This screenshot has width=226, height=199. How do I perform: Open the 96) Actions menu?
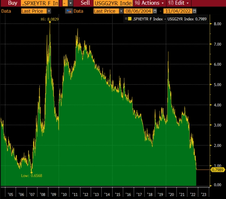149,3
